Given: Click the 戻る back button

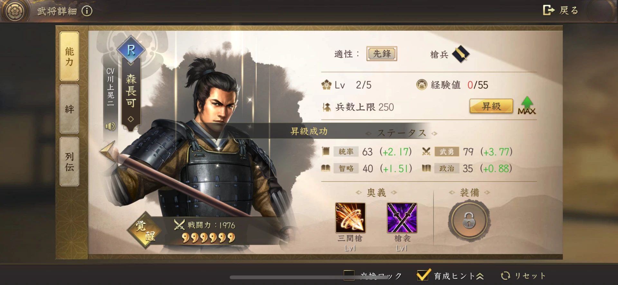Looking at the screenshot, I should coord(561,10).
